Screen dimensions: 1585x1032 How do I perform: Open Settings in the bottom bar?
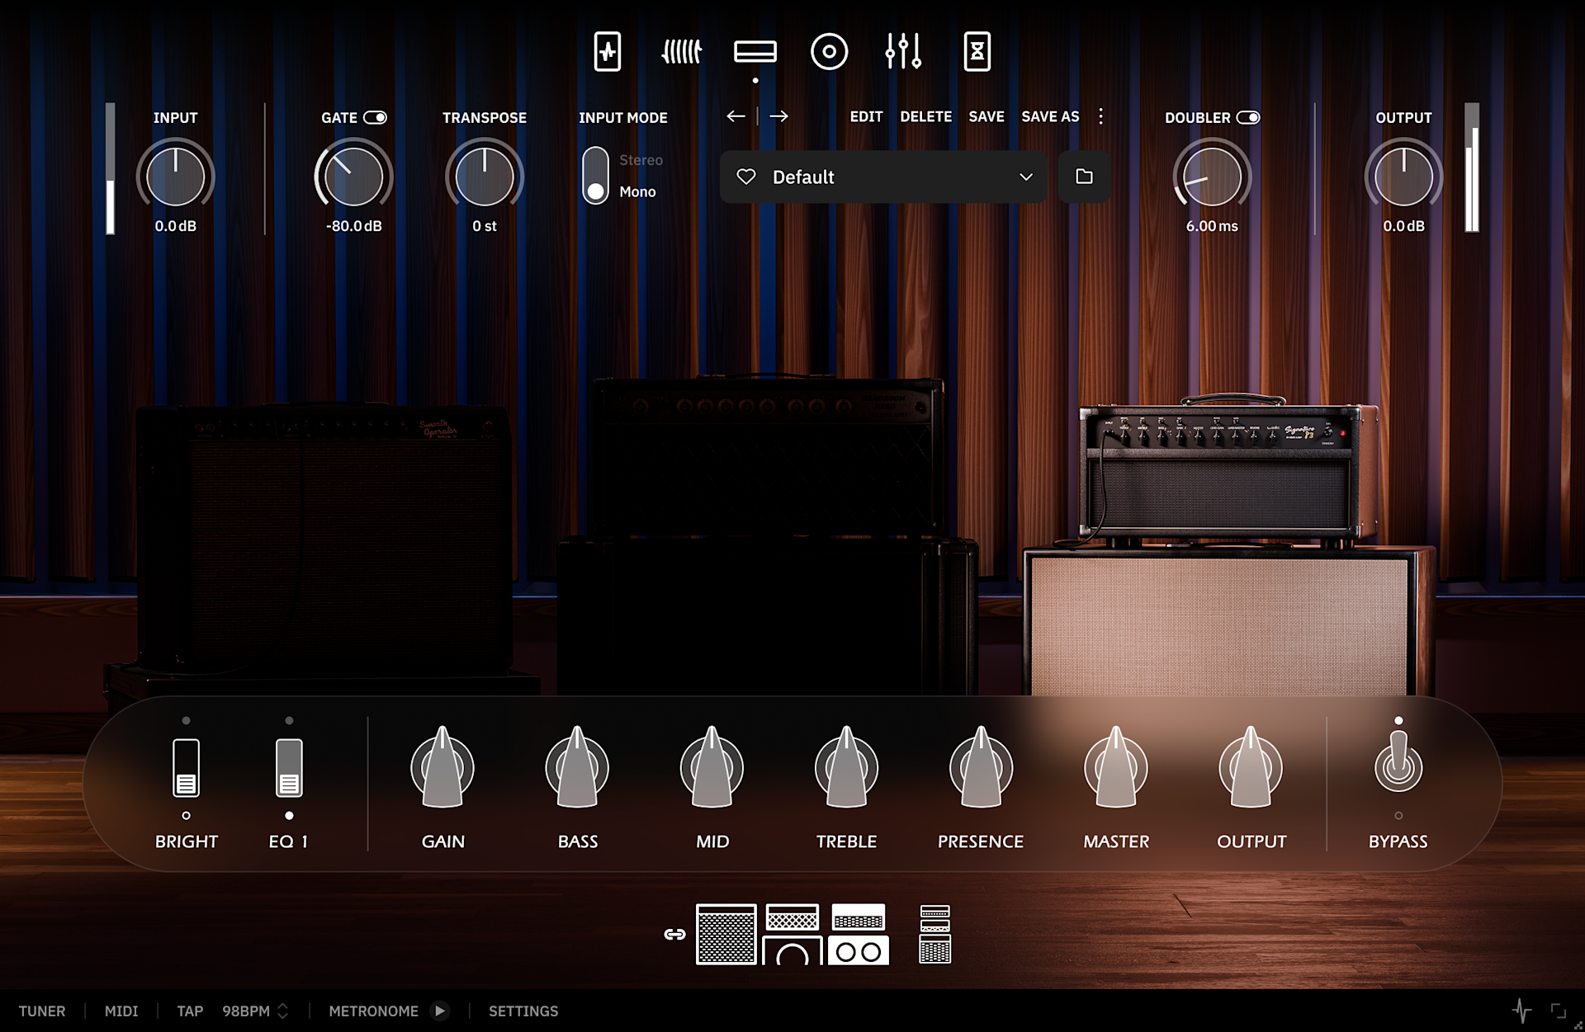point(523,1011)
